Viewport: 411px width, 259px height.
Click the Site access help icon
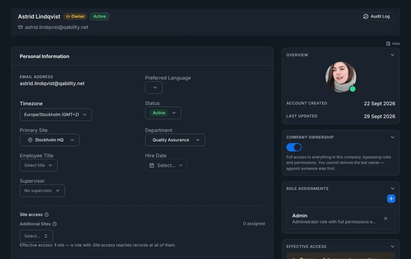point(47,215)
